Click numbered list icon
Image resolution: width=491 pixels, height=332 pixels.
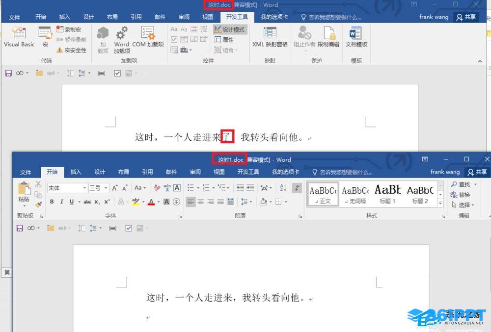tap(206, 187)
